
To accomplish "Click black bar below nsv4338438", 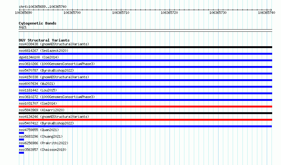I will click(x=145, y=47).
